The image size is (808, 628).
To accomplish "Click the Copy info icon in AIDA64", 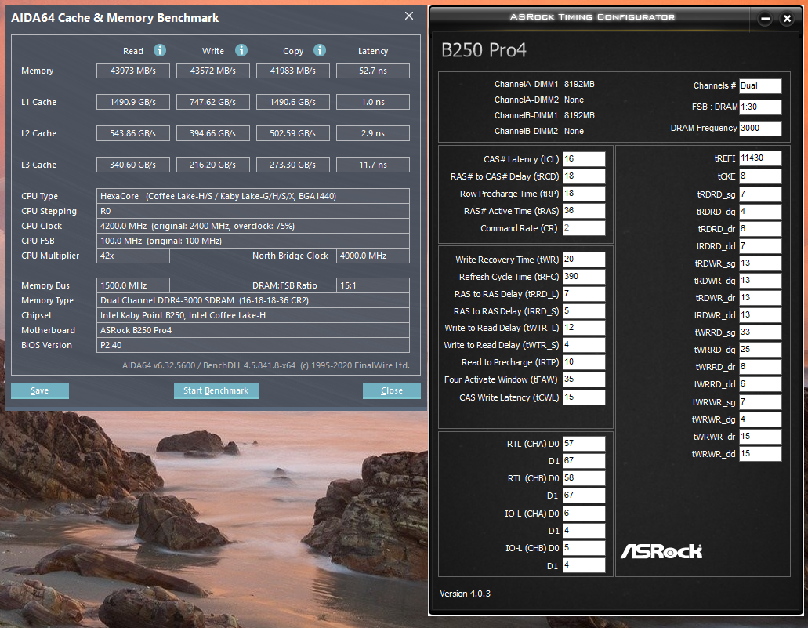I will (x=320, y=50).
